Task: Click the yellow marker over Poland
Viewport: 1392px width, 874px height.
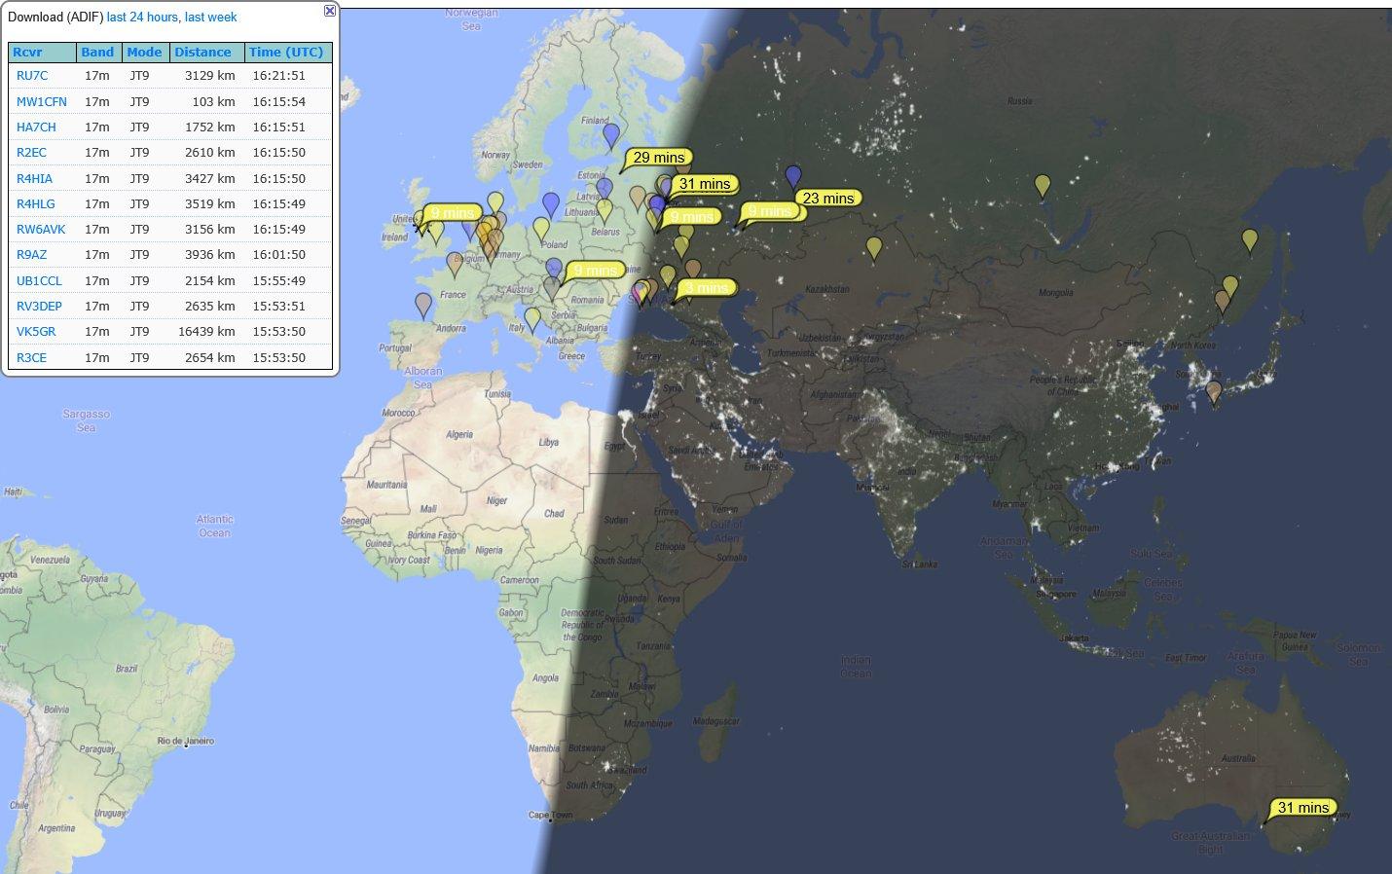Action: (x=541, y=231)
